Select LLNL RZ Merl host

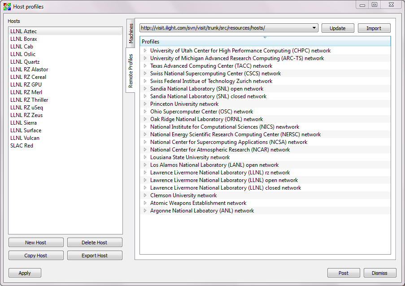pos(65,92)
